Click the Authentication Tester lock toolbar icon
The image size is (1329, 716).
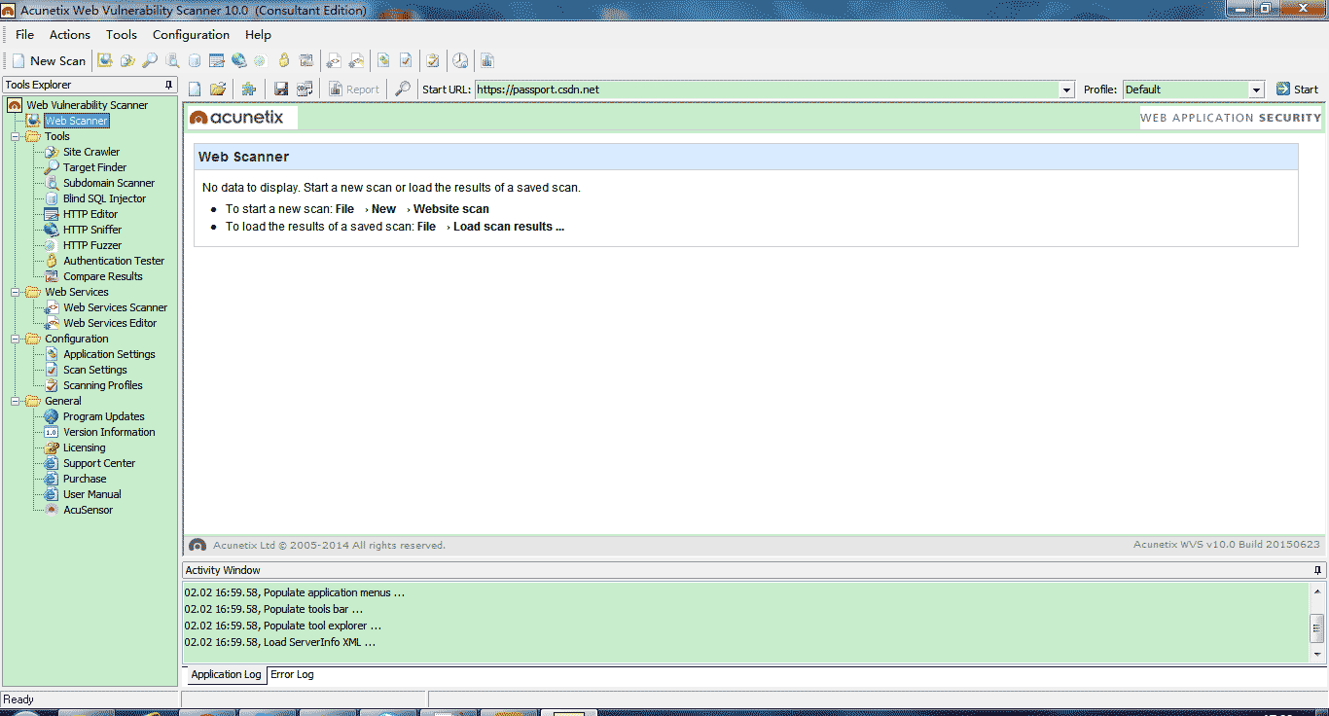[283, 60]
